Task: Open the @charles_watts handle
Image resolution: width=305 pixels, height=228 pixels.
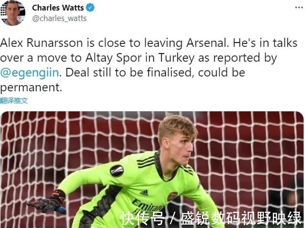Action: 59,19
